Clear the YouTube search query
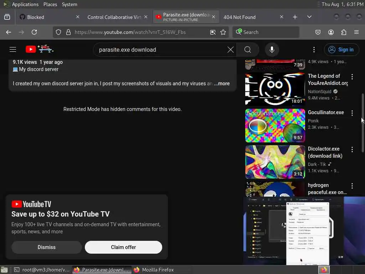The width and height of the screenshot is (365, 274). tap(231, 50)
